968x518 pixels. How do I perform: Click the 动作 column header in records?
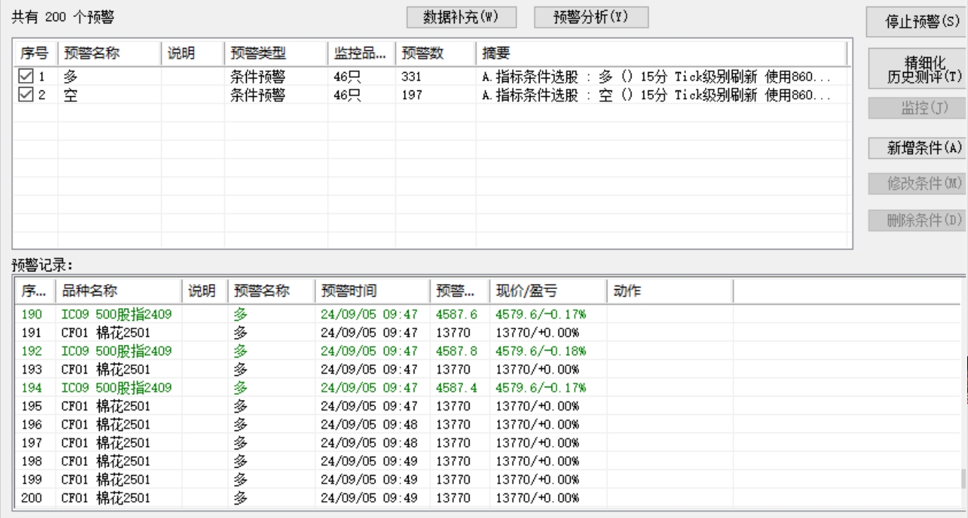tap(669, 291)
